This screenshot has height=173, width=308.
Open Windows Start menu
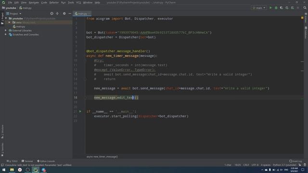[x=4, y=170]
